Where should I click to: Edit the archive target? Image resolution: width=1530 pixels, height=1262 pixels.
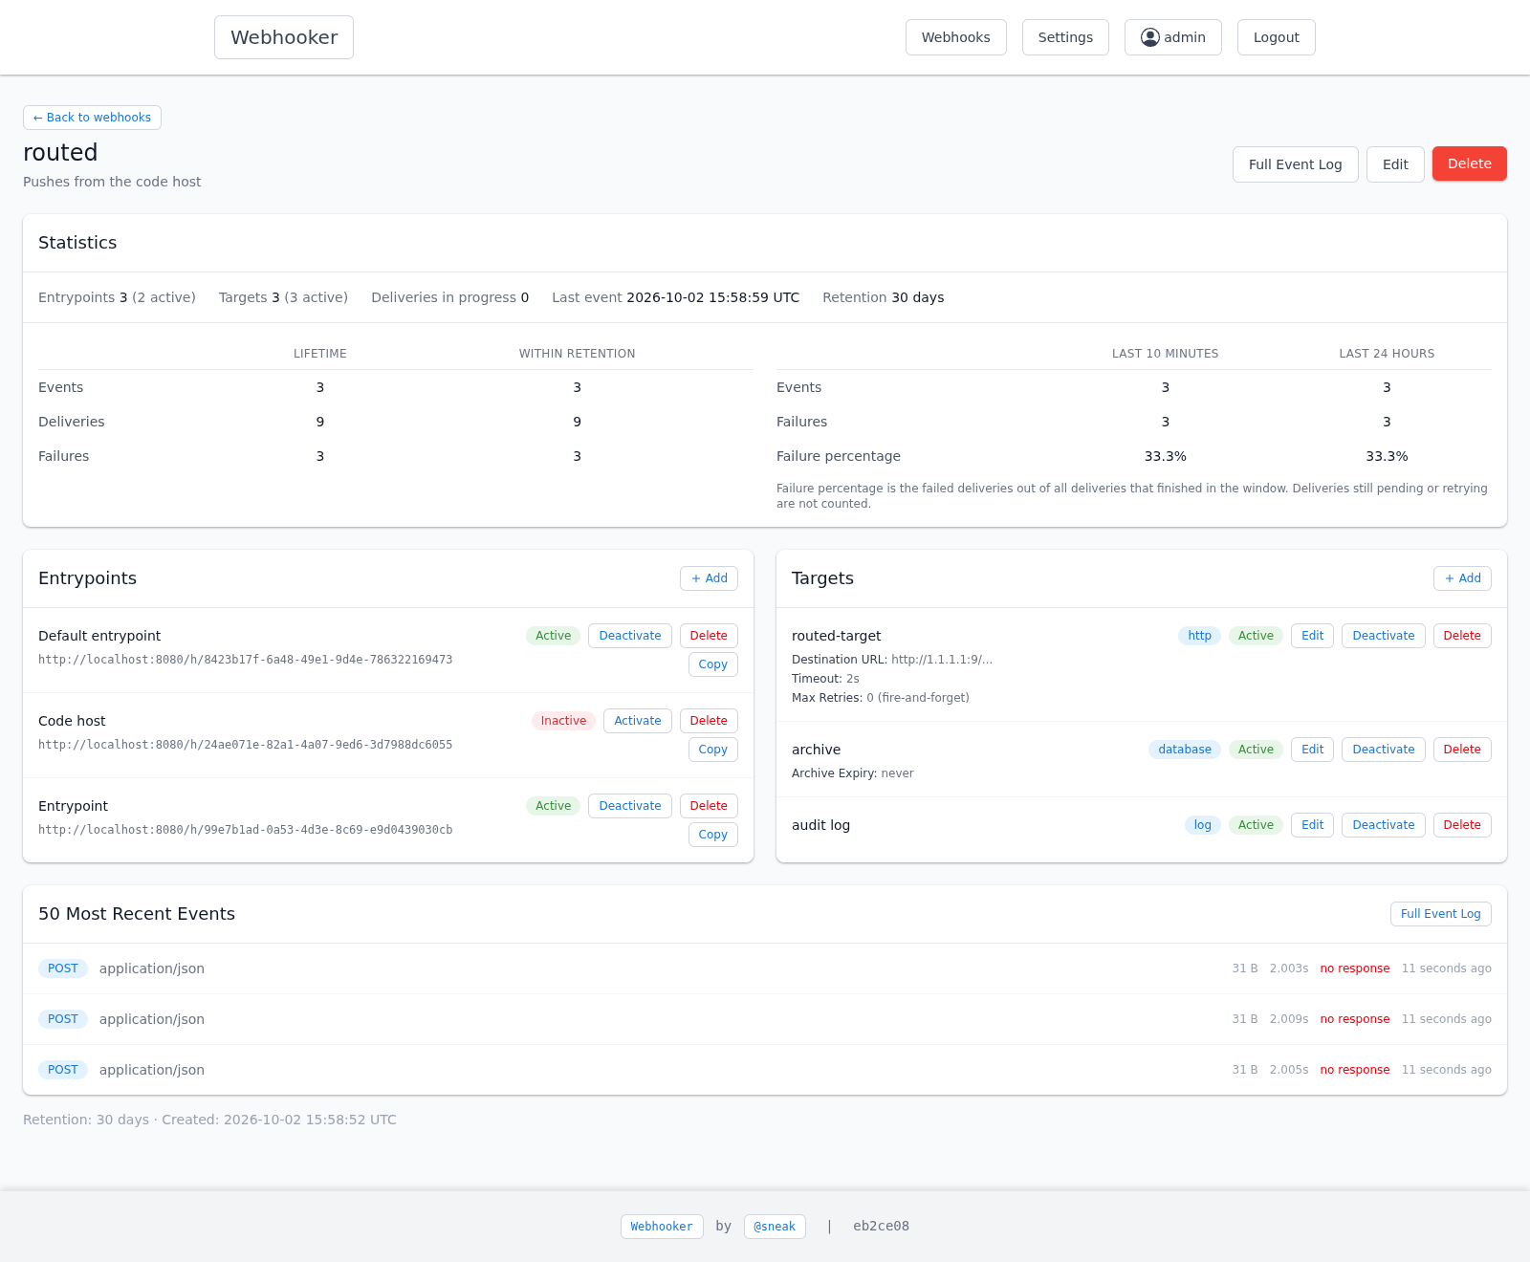point(1312,750)
